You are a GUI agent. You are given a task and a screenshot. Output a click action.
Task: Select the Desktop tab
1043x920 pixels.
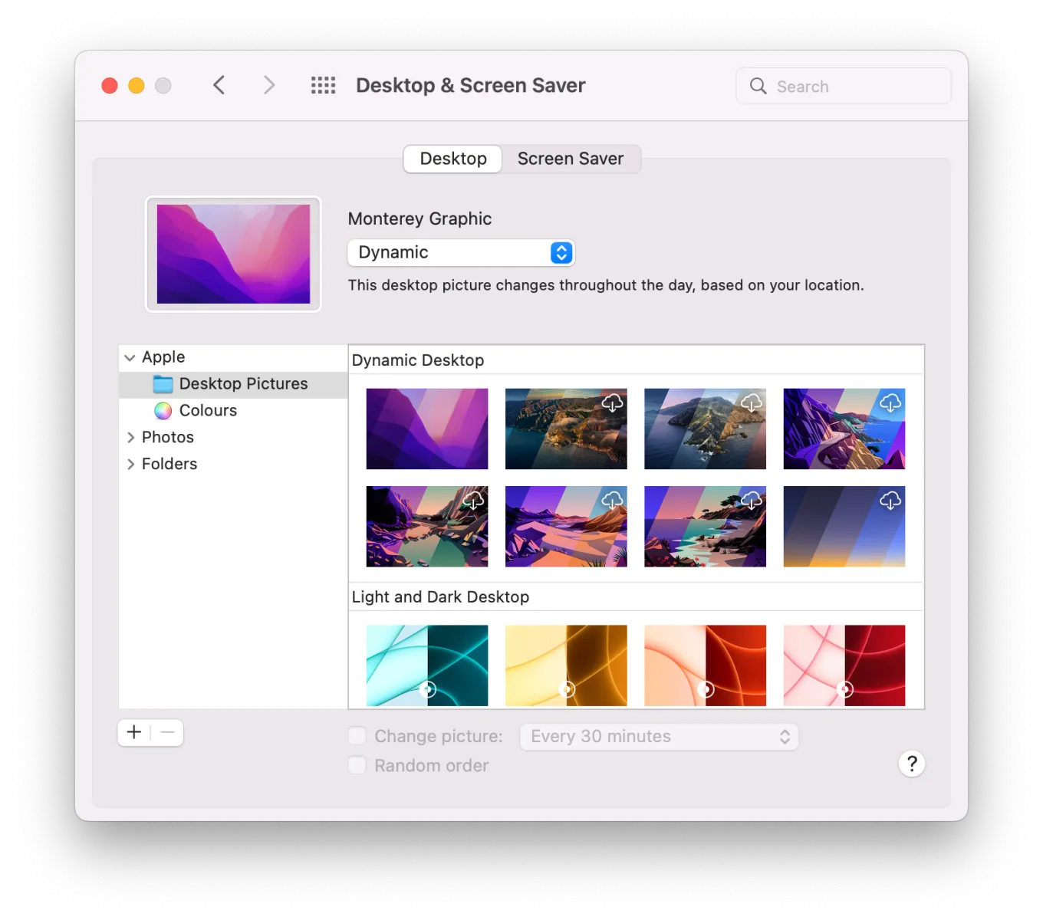452,159
